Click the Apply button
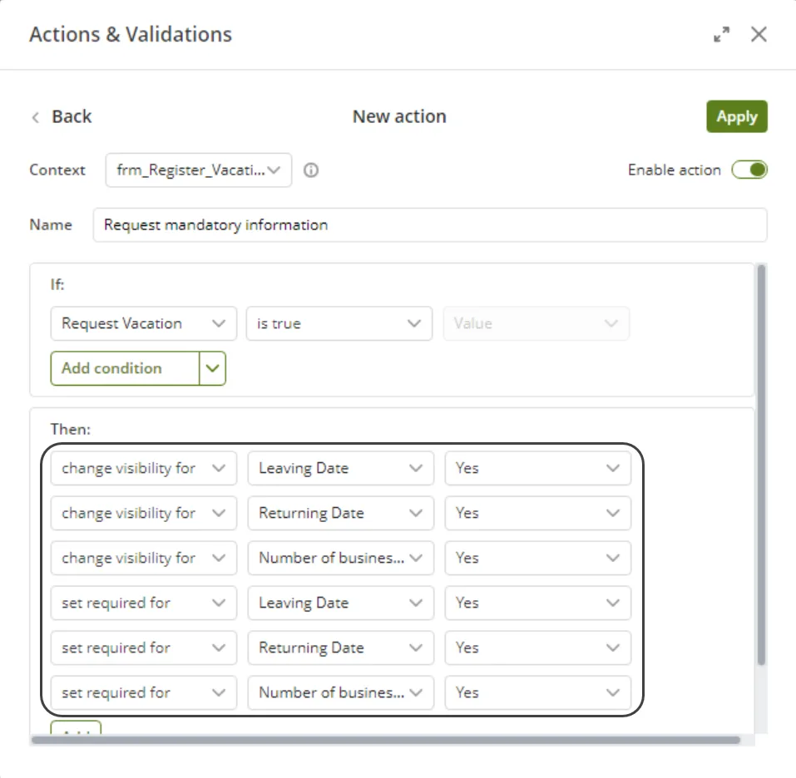 pos(737,116)
